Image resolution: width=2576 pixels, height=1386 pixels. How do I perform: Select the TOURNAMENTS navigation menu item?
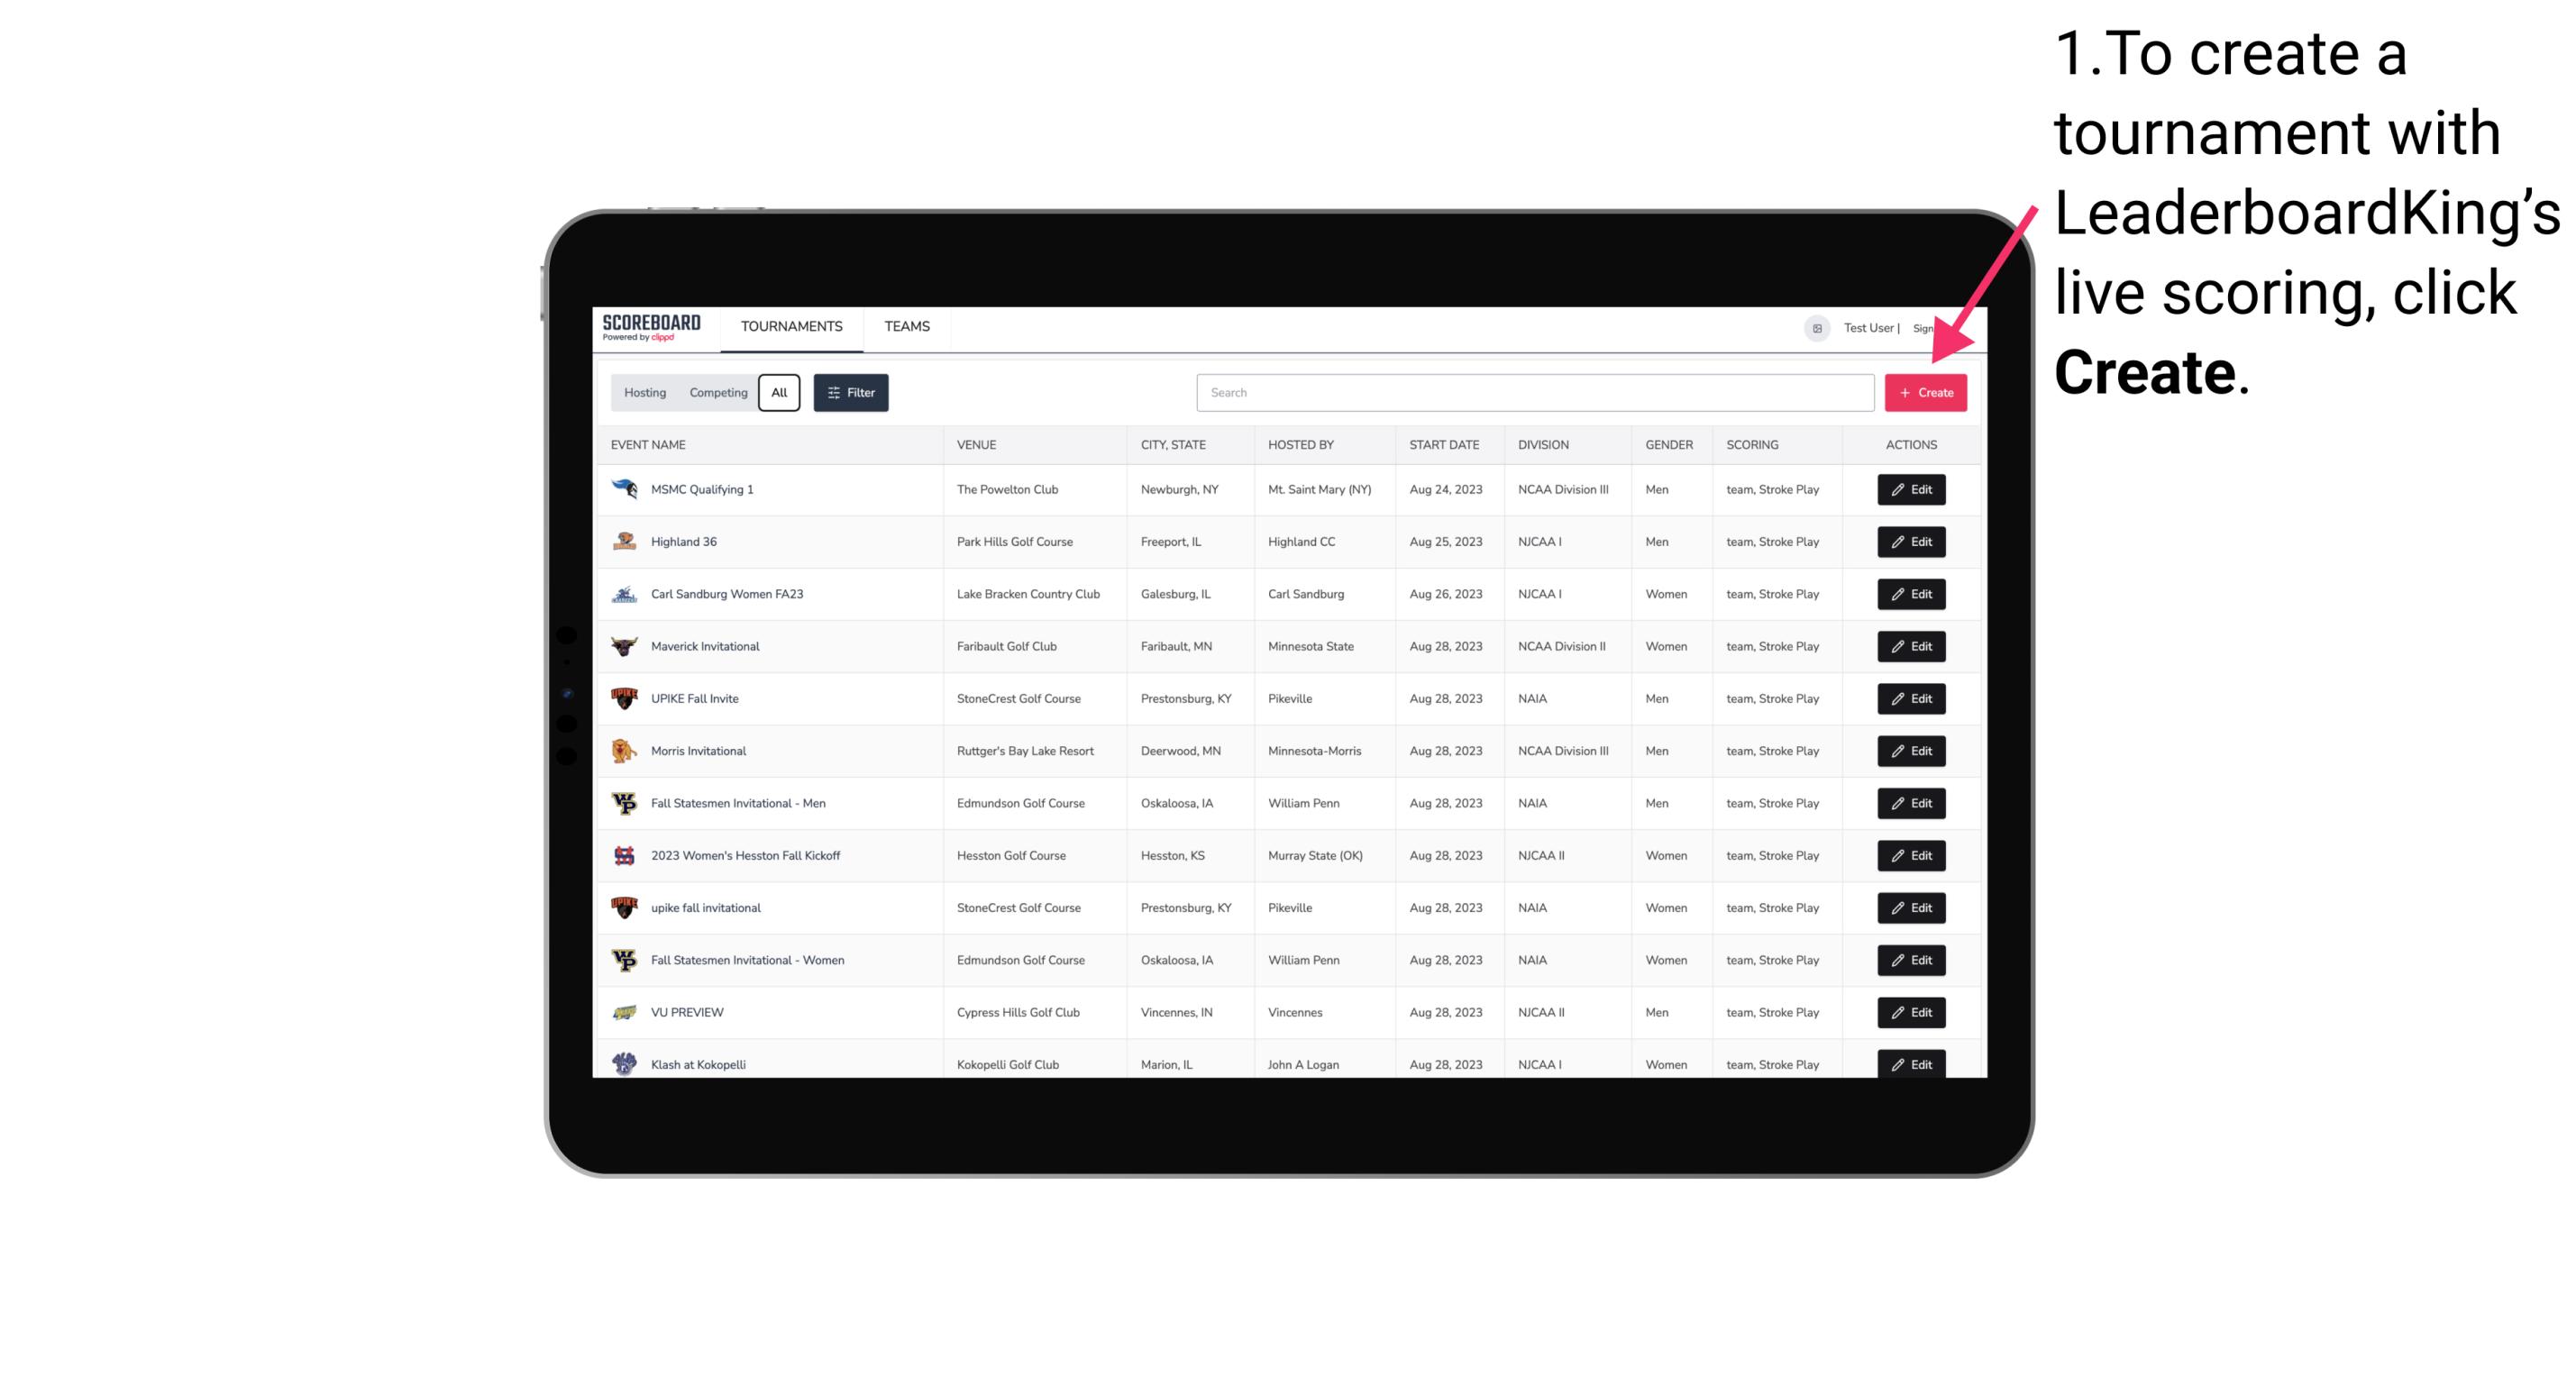click(x=790, y=326)
